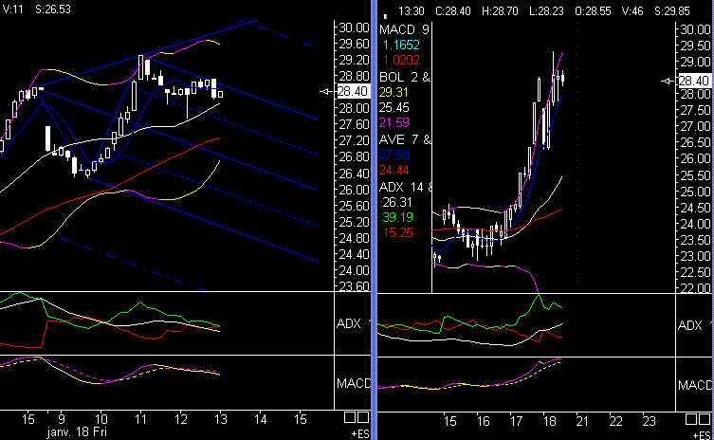Click the C:28.40 close value
Image resolution: width=714 pixels, height=440 pixels.
453,11
